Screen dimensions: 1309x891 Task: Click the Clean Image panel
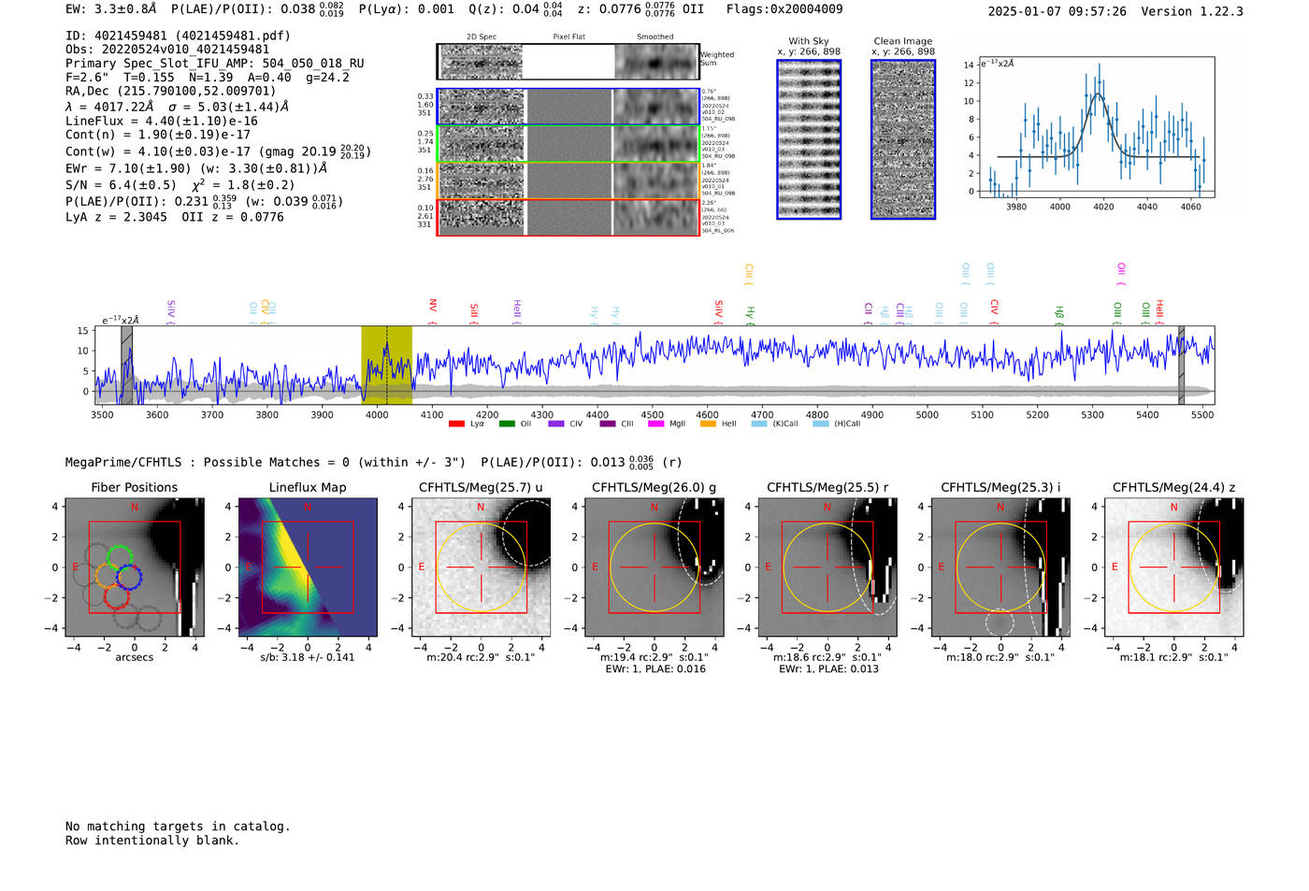point(903,139)
